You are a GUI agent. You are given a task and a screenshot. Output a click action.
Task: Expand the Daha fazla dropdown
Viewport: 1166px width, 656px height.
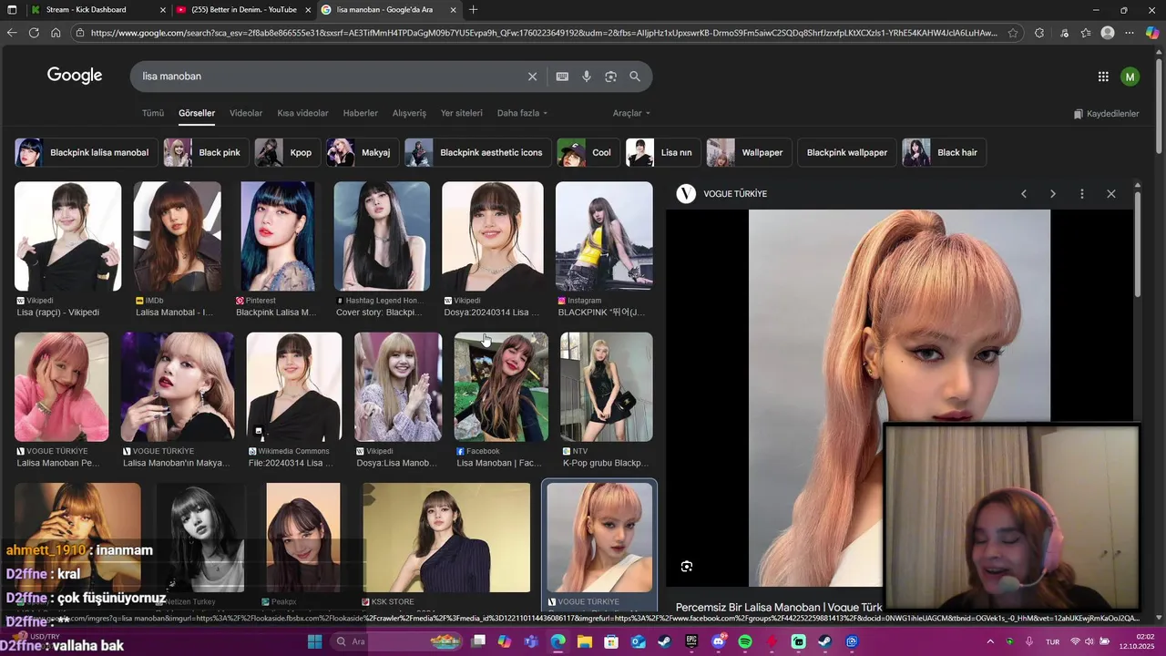coord(522,113)
